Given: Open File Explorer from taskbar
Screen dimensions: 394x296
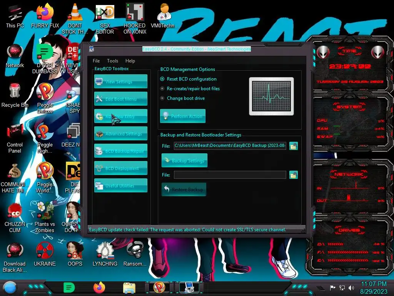Looking at the screenshot, I should point(129,288).
